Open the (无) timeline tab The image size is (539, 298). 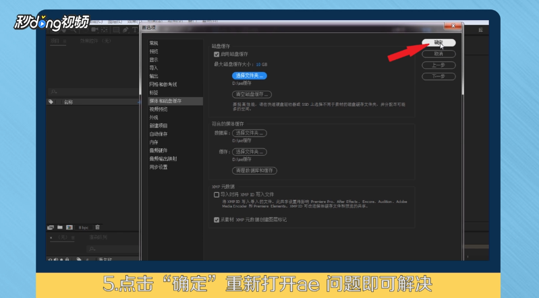pos(63,237)
